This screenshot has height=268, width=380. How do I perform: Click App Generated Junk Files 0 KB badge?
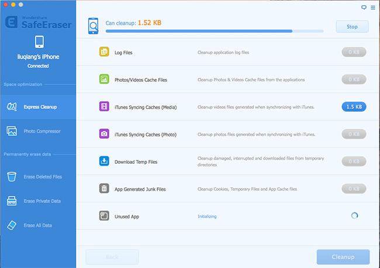click(x=354, y=188)
